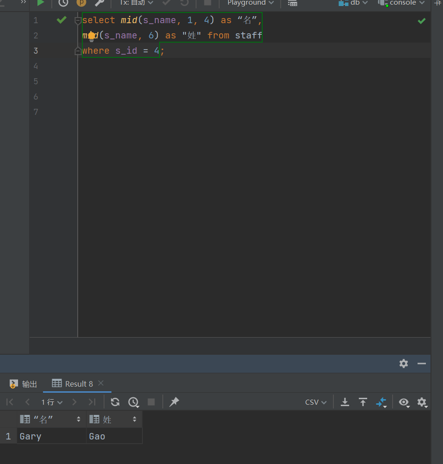Image resolution: width=443 pixels, height=464 pixels.
Task: Run the query with the green Execute arrow
Action: [x=41, y=3]
